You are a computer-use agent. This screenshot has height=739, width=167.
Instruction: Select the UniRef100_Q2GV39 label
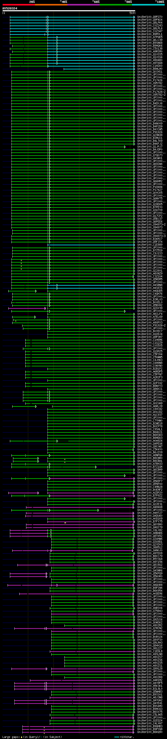click(150, 308)
